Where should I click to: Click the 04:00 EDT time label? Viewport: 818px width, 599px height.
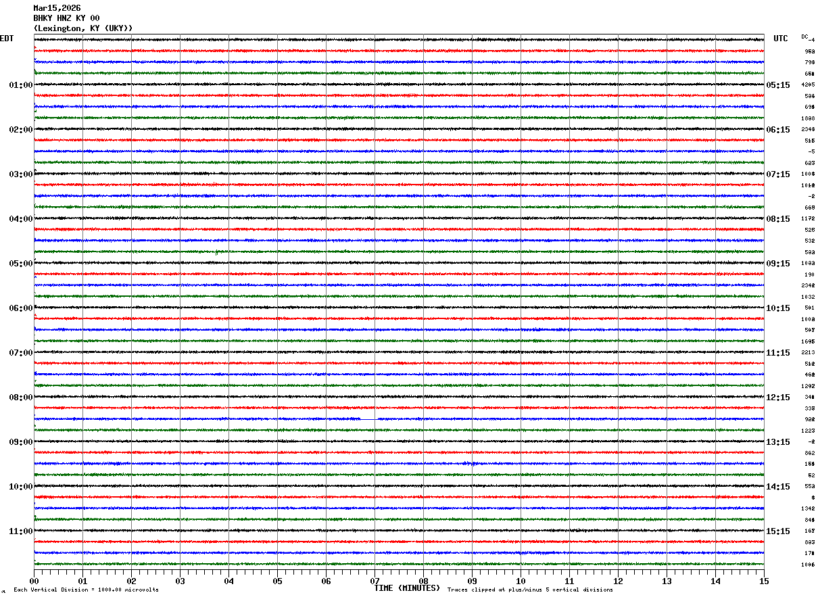20,219
